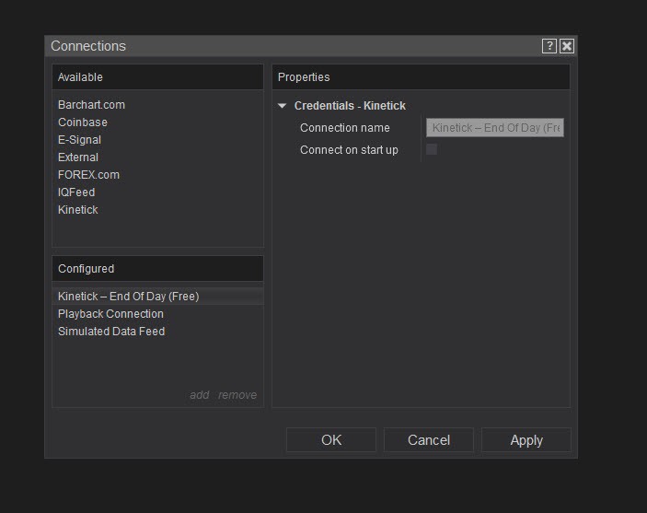The image size is (647, 513).
Task: Collapse the Credentials - Kinetick section
Action: 283,106
